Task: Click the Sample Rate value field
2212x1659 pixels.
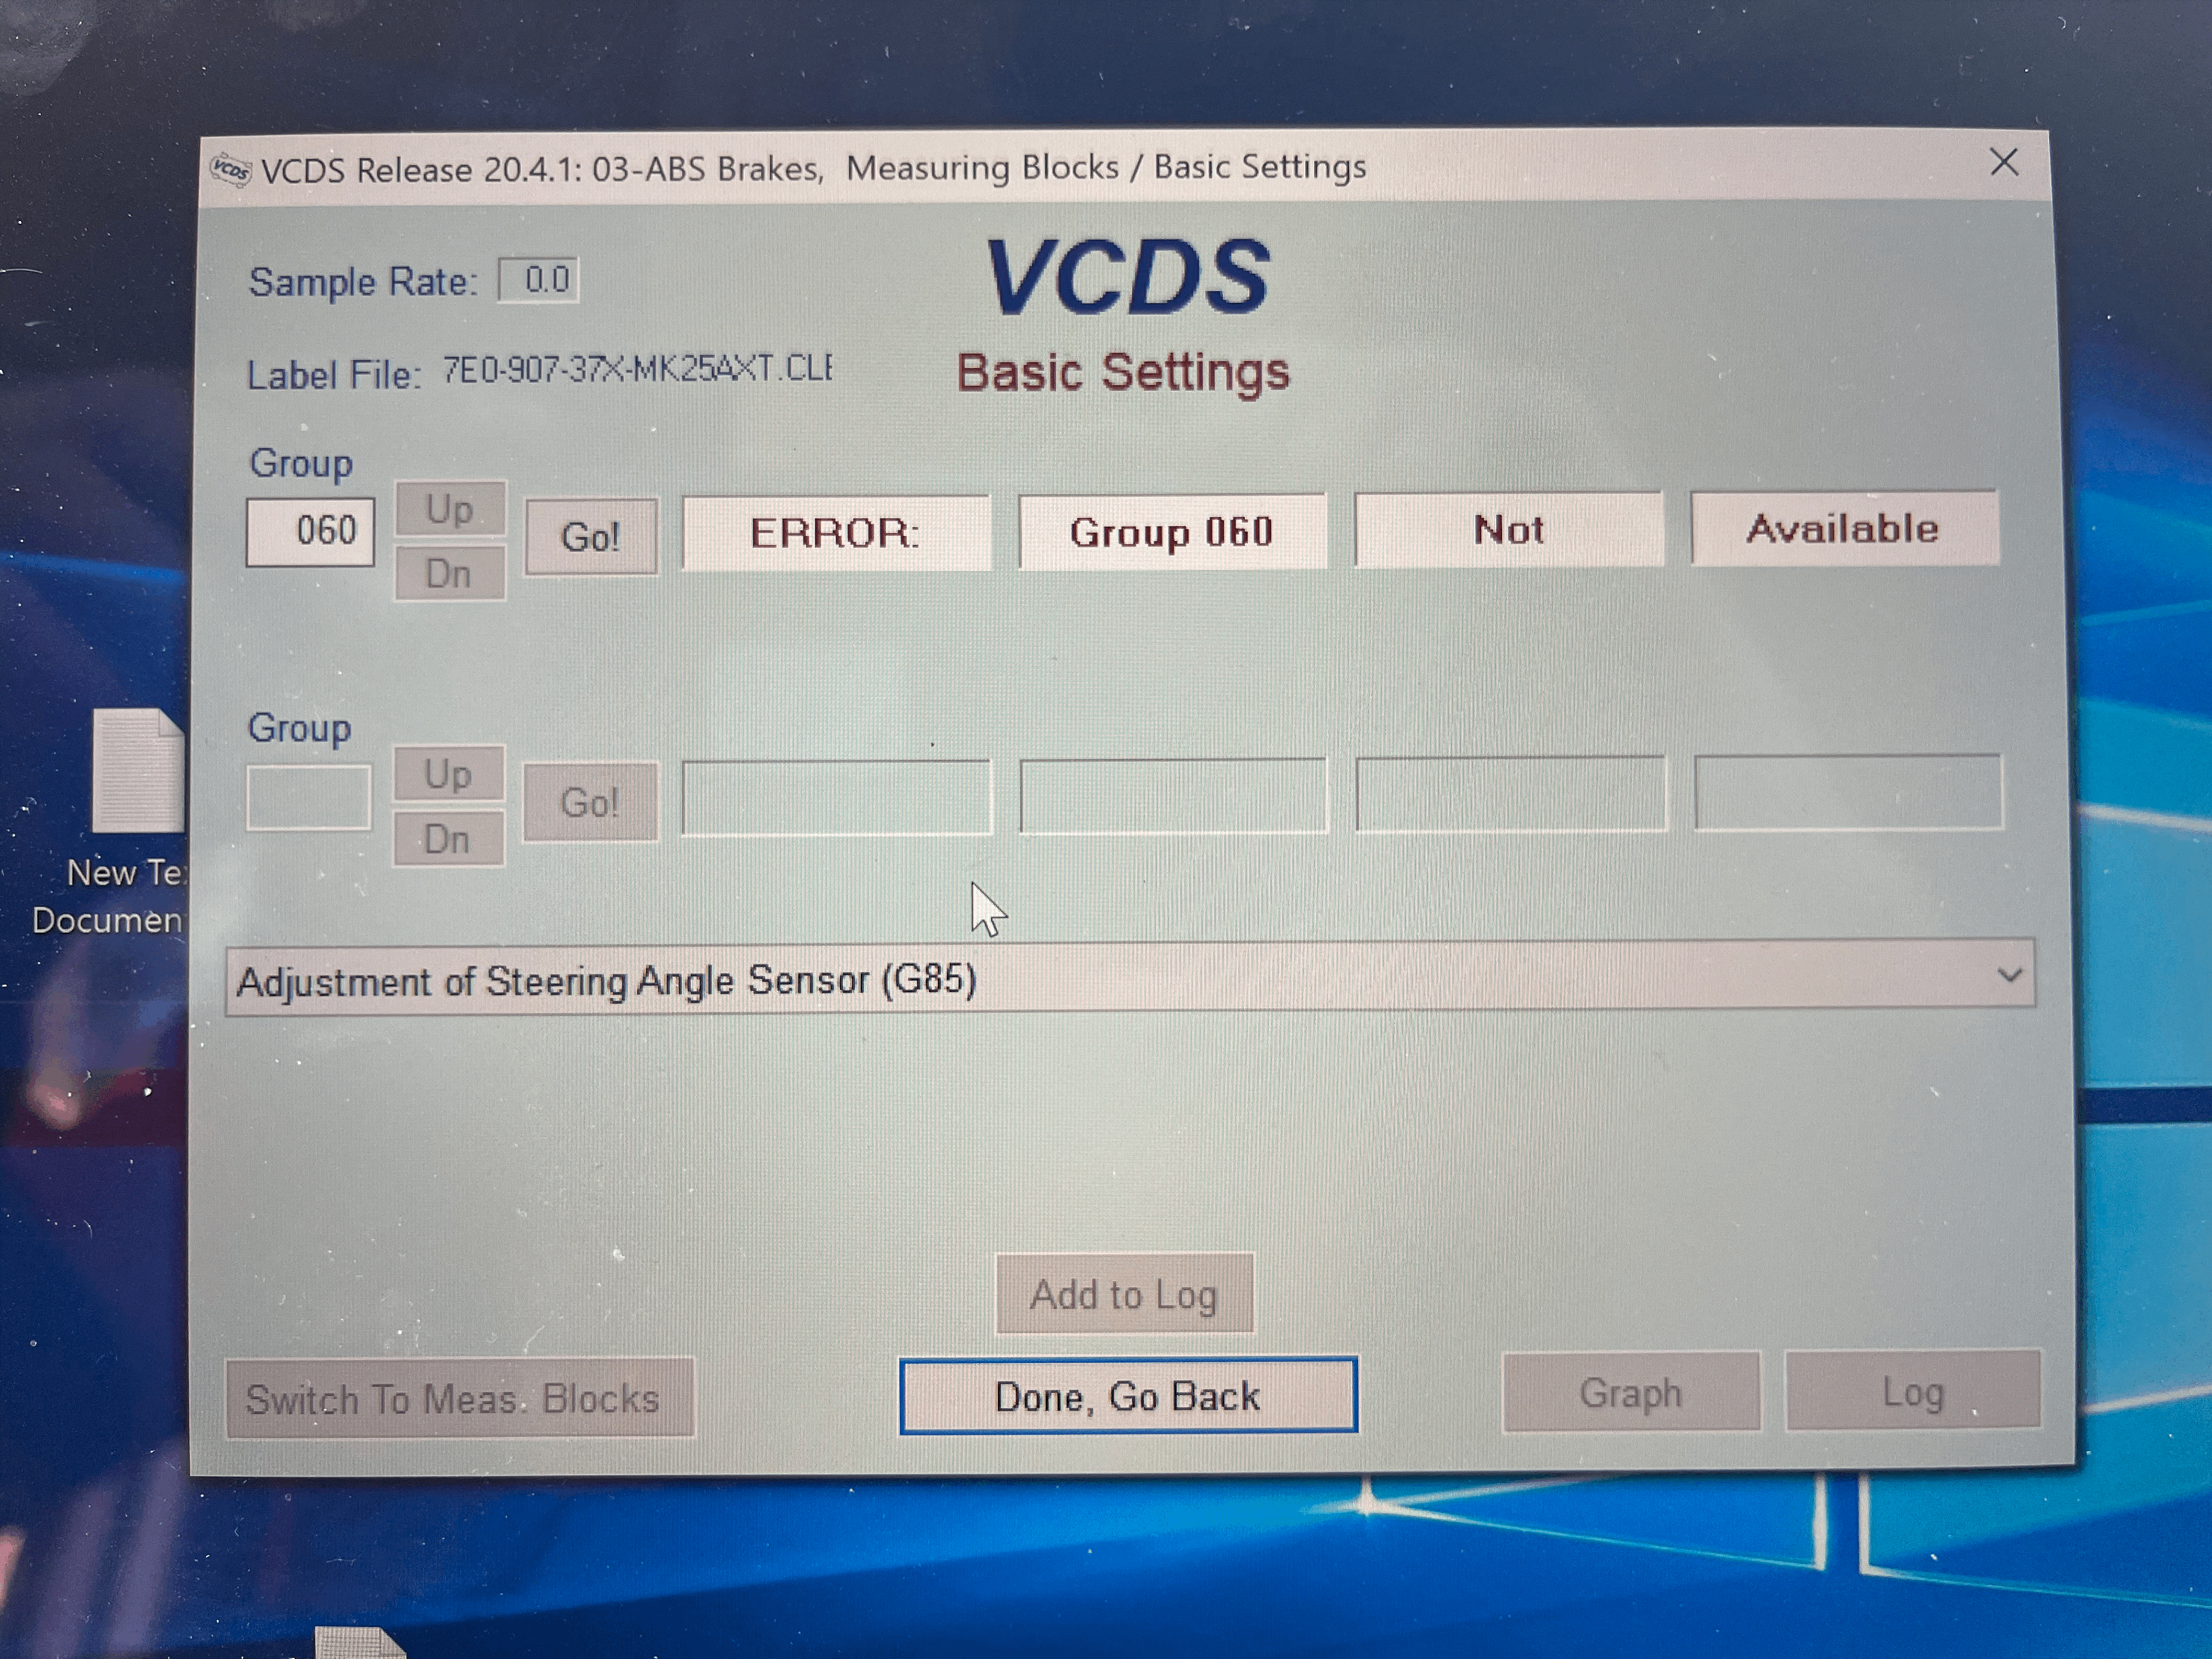Action: tap(539, 280)
